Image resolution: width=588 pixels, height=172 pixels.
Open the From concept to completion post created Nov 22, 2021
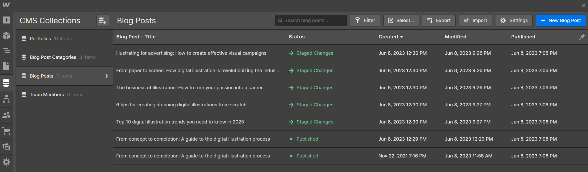[193, 156]
